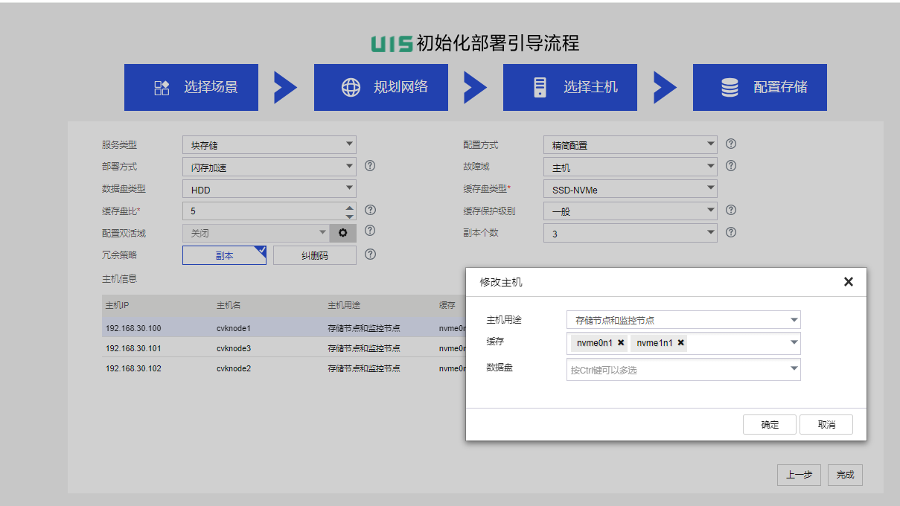Click help icon next to 副本个数
900x506 pixels.
pyautogui.click(x=731, y=232)
